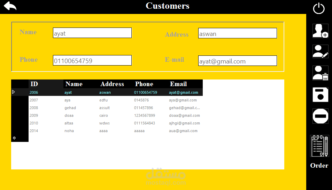Focus the Name input field
The image size is (332, 190).
click(x=92, y=33)
